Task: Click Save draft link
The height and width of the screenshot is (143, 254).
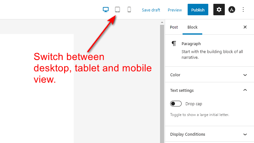Action: tap(151, 10)
